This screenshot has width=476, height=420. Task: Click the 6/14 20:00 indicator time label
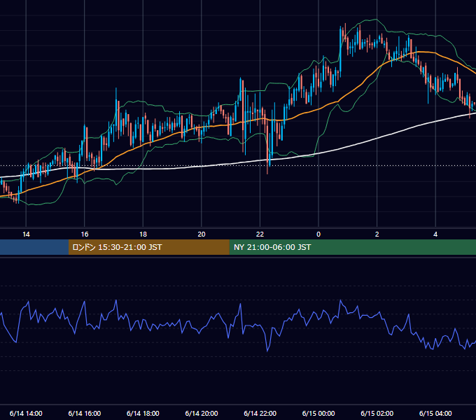click(202, 413)
